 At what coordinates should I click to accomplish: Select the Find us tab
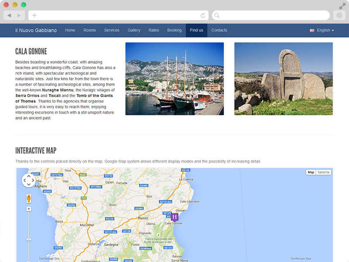(197, 30)
